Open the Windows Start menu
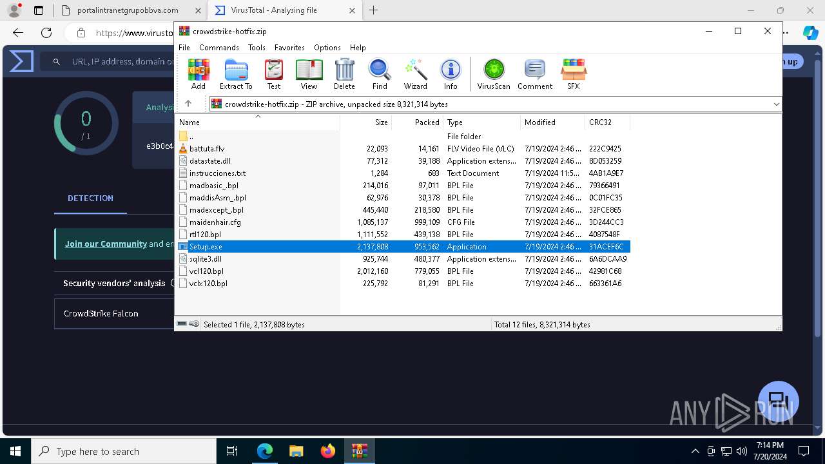Image resolution: width=825 pixels, height=464 pixels. pyautogui.click(x=15, y=451)
